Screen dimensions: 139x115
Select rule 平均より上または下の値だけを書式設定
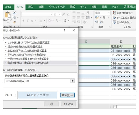(40, 55)
